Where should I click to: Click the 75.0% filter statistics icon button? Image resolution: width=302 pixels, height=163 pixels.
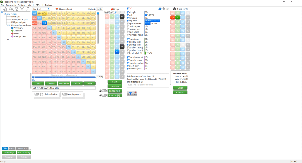pyautogui.click(x=132, y=93)
